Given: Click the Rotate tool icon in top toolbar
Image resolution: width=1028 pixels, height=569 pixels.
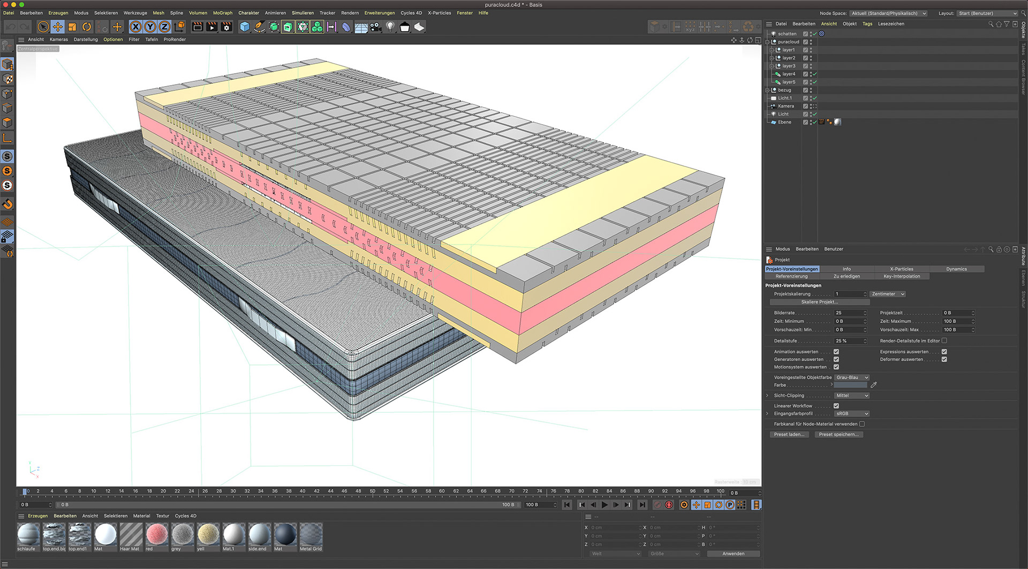Looking at the screenshot, I should click(87, 27).
